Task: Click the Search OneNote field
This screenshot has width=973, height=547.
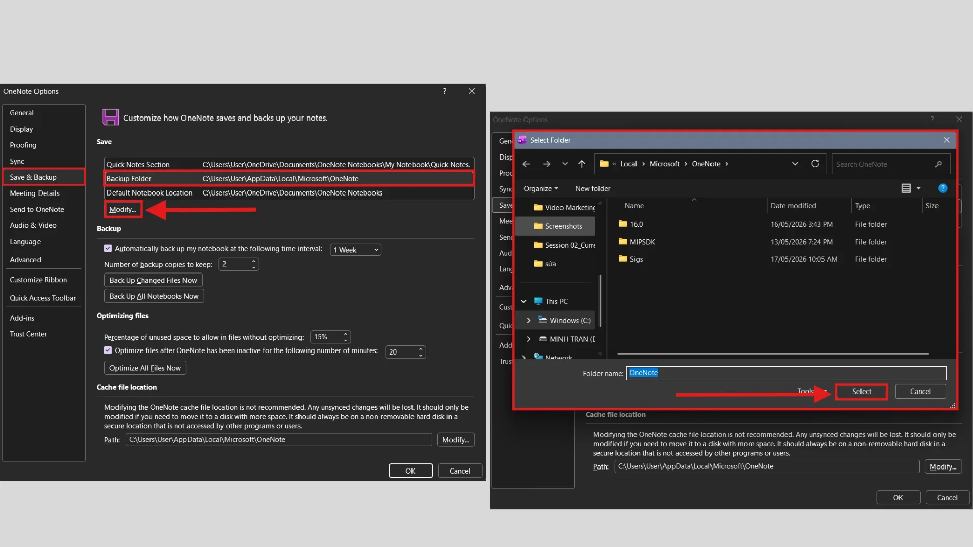Action: (891, 164)
